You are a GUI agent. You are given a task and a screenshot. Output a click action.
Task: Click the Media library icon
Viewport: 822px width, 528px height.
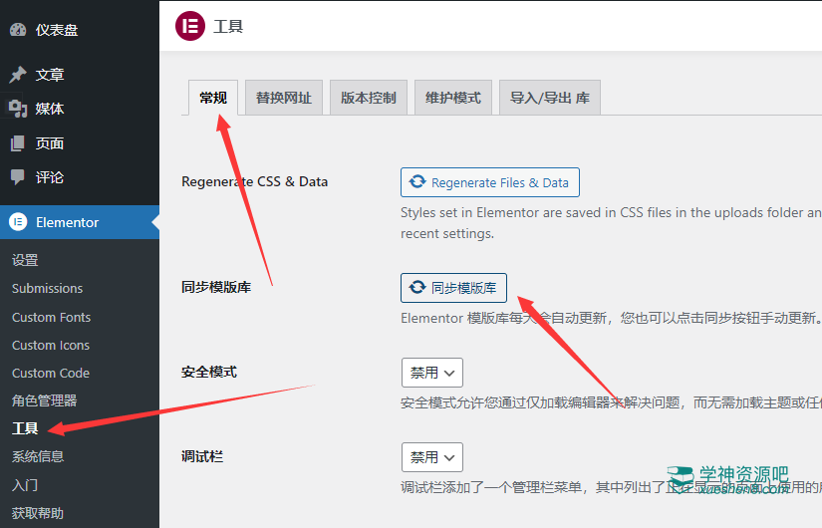point(18,109)
